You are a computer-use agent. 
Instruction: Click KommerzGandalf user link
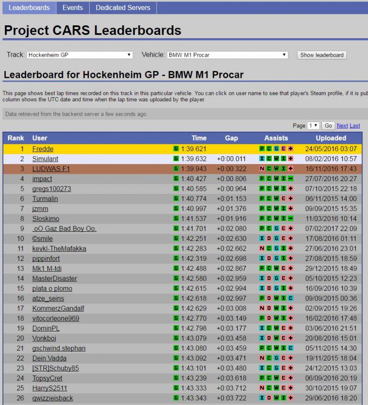[x=58, y=308]
